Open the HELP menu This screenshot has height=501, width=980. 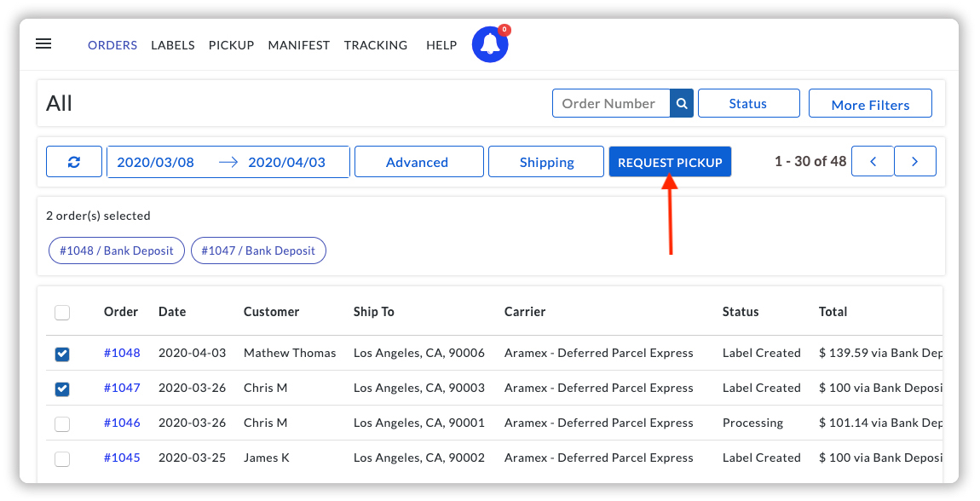pyautogui.click(x=441, y=45)
